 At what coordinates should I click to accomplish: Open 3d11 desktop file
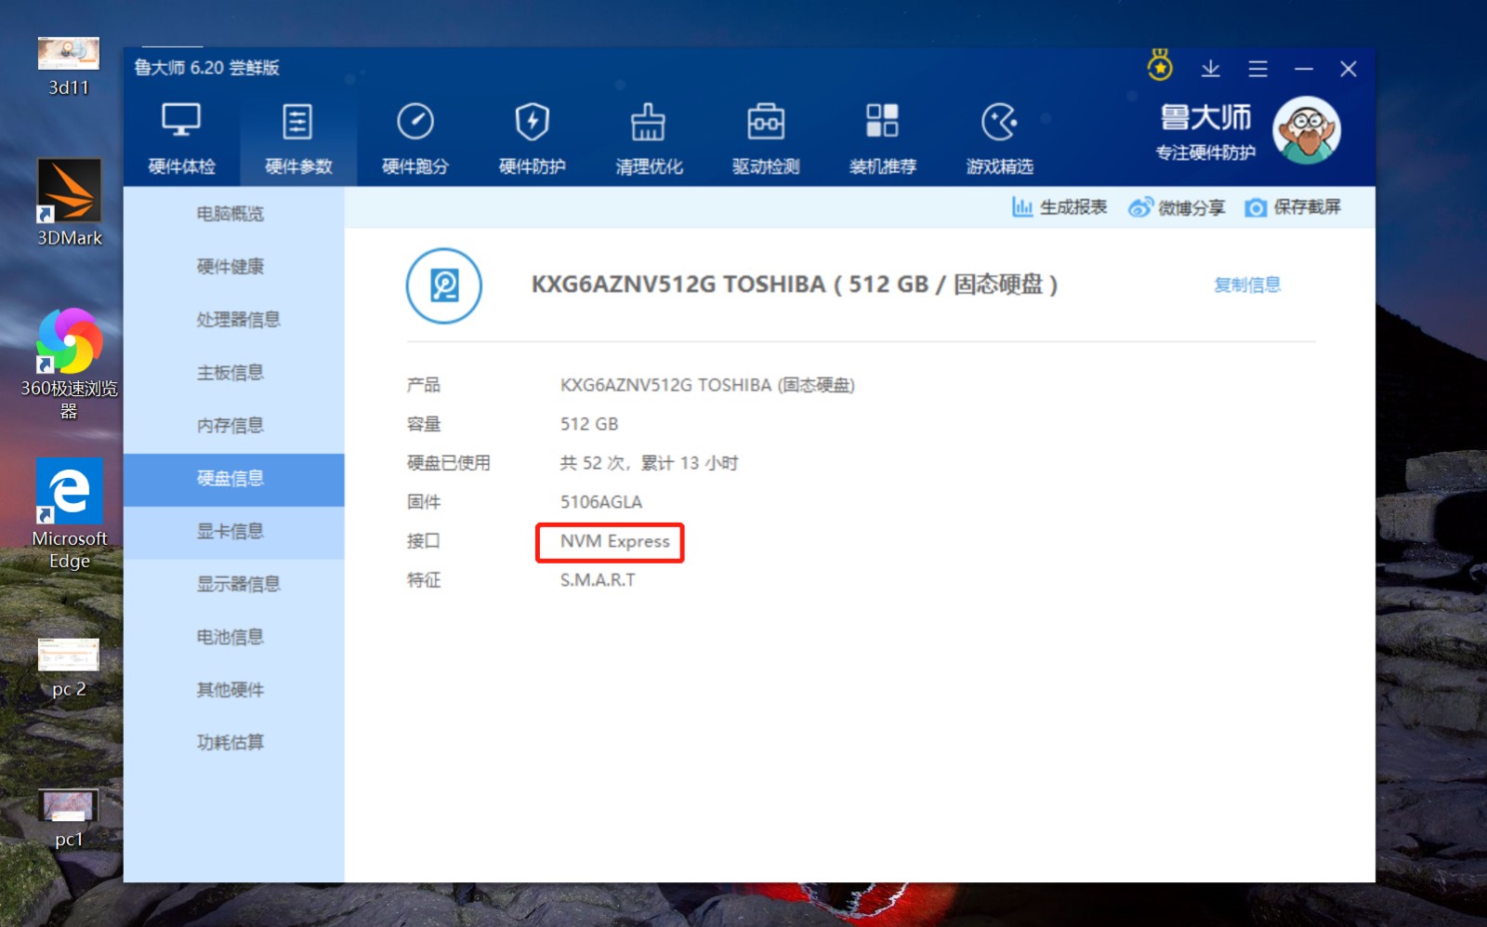[x=69, y=67]
